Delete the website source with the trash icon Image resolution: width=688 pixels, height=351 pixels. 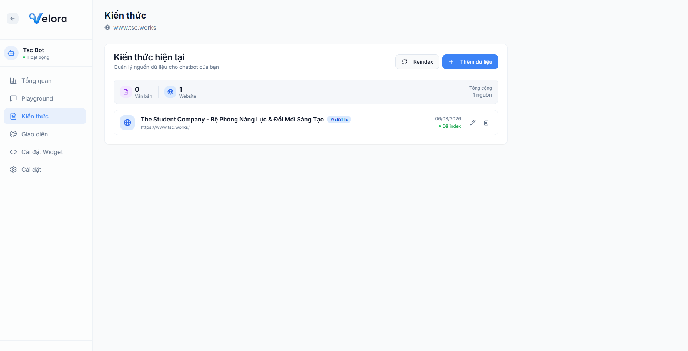486,123
